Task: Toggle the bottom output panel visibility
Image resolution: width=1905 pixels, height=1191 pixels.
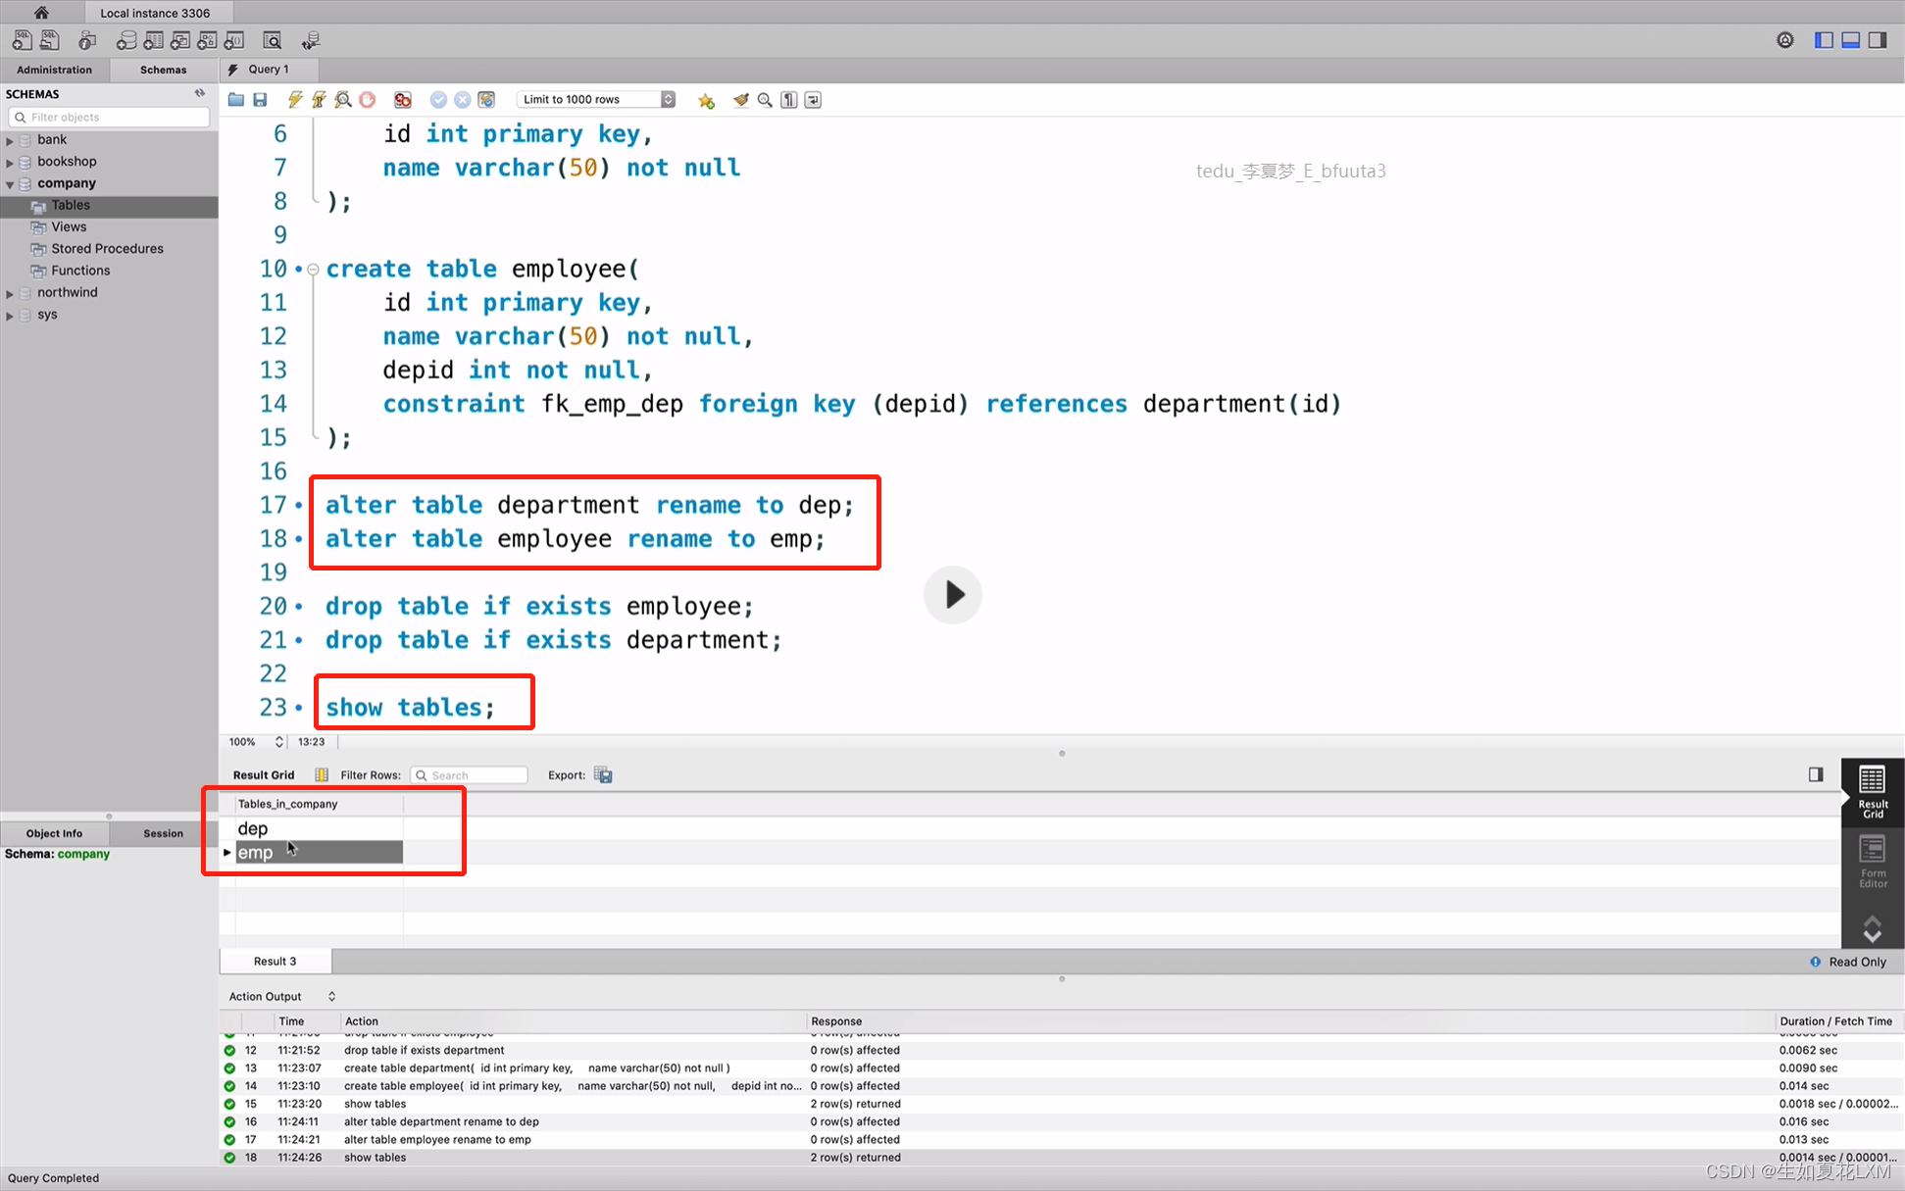Action: tap(1850, 40)
